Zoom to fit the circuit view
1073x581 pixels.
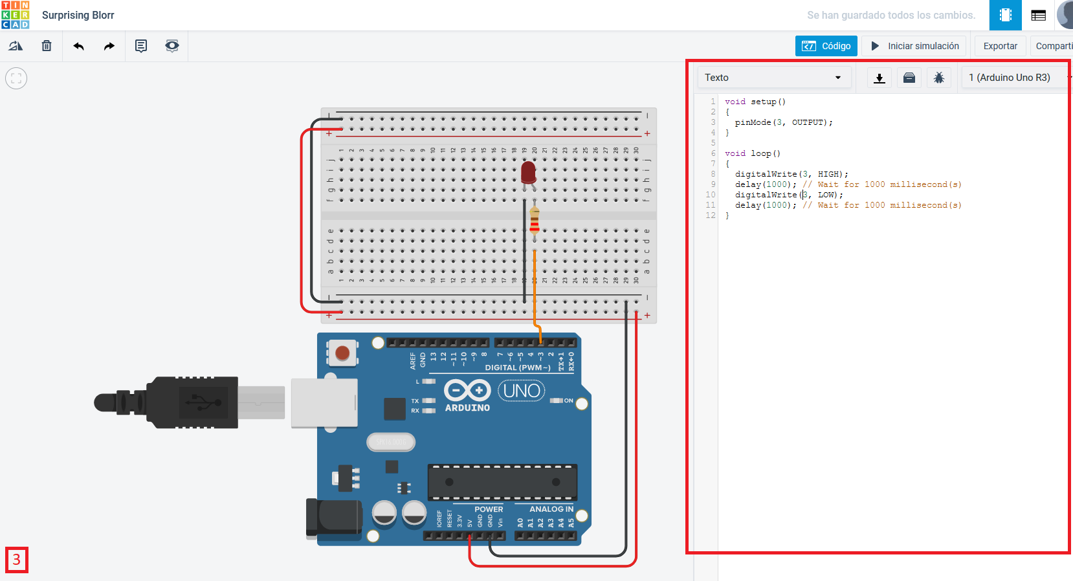click(x=16, y=78)
